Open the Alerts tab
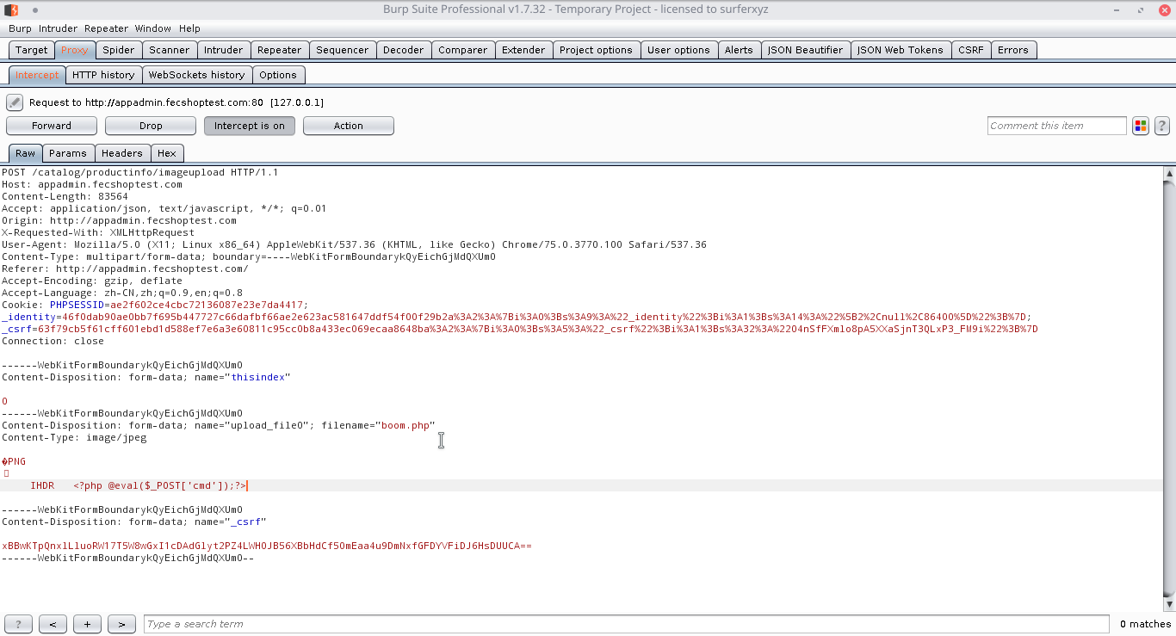 coord(739,50)
